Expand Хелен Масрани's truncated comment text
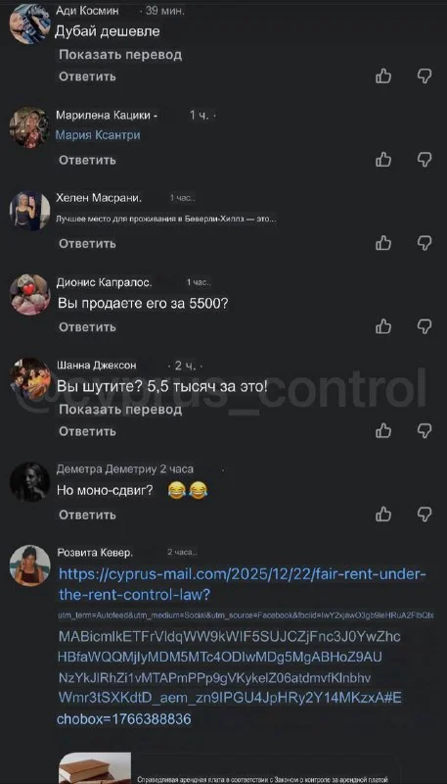This screenshot has height=784, width=447. pyautogui.click(x=165, y=219)
